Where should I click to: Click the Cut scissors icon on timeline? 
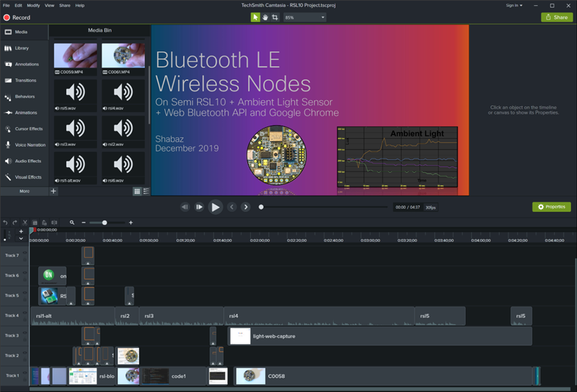tap(25, 223)
